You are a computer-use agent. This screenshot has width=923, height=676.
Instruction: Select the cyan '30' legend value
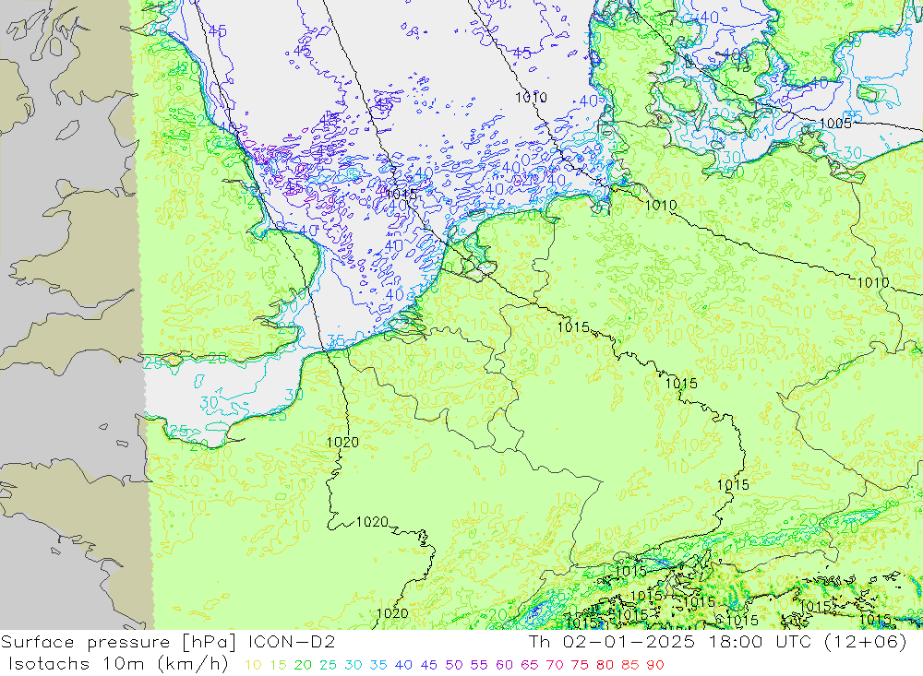click(354, 665)
